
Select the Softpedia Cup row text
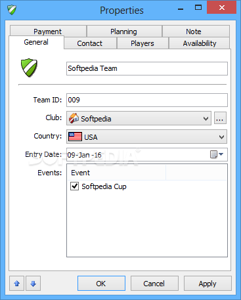[104, 186]
